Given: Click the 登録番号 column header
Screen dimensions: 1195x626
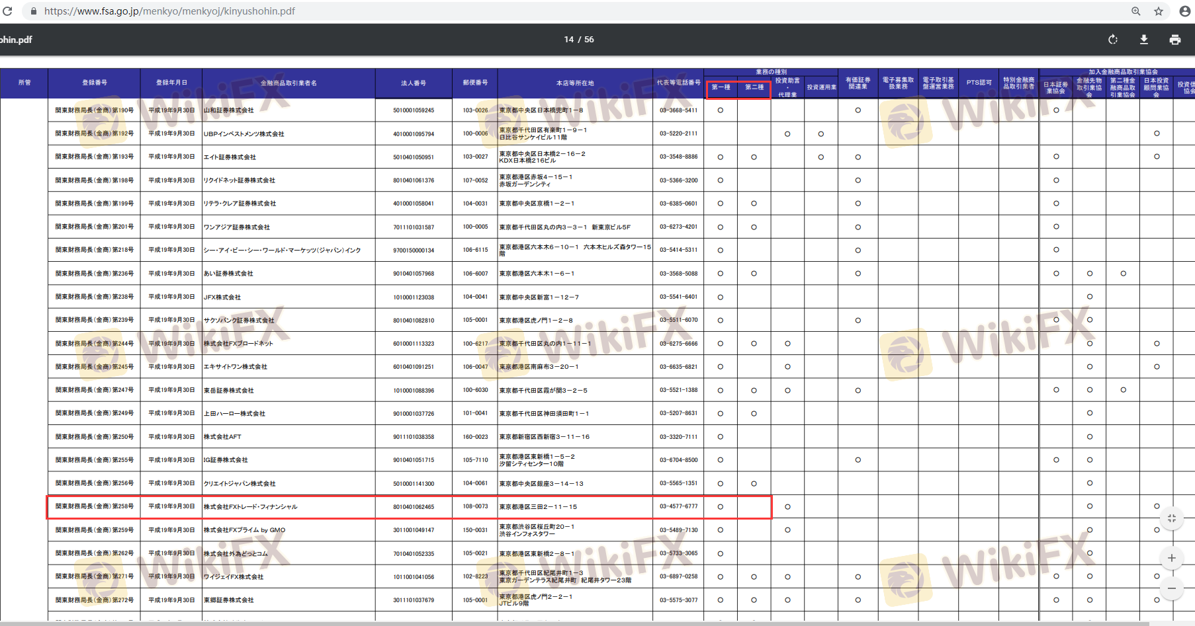Looking at the screenshot, I should pos(95,83).
